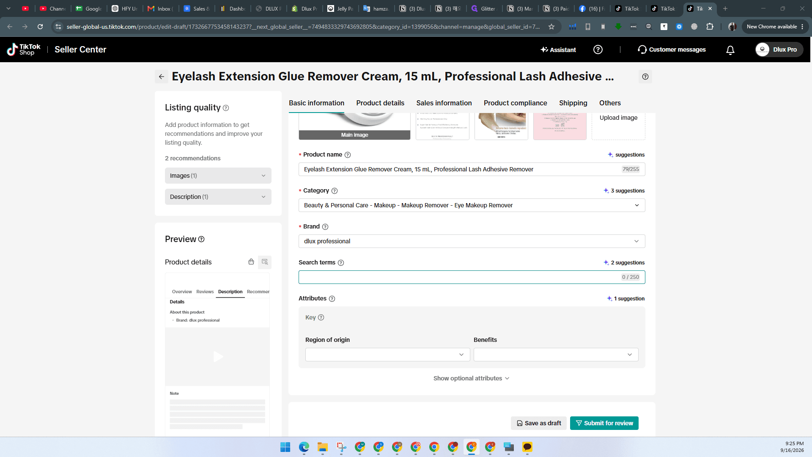The height and width of the screenshot is (457, 812).
Task: Open the Assistant
Action: [558, 50]
